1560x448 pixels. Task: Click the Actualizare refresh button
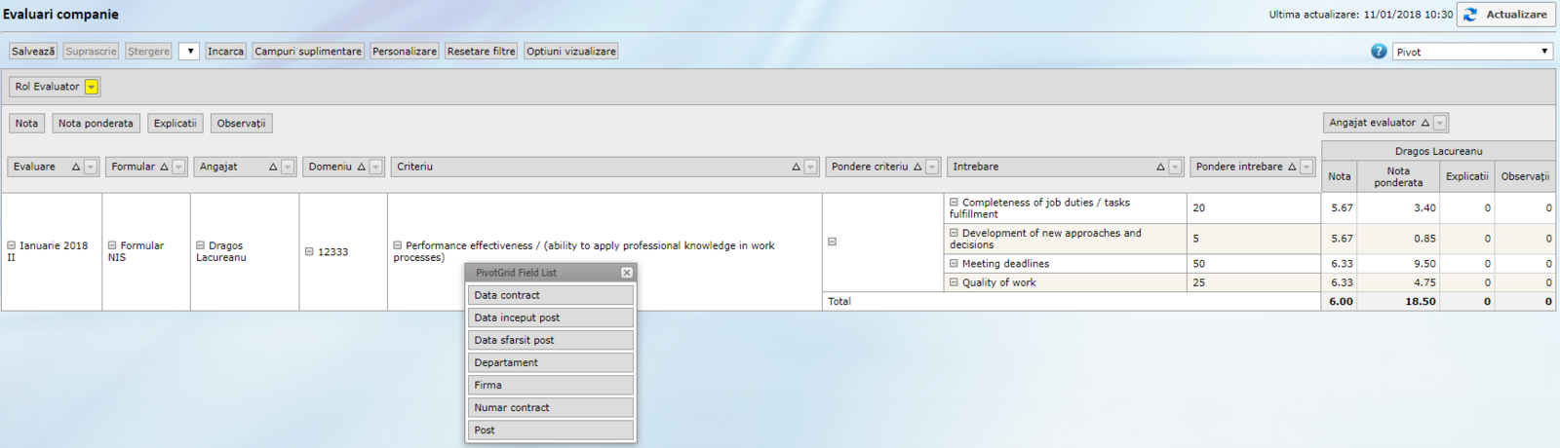(1505, 15)
